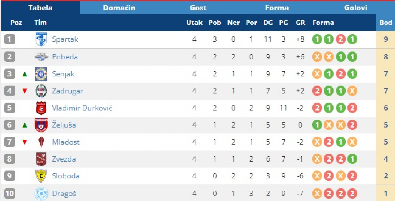The height and width of the screenshot is (201, 395).
Task: Click the Vladimir Durković team name
Action: [x=82, y=108]
